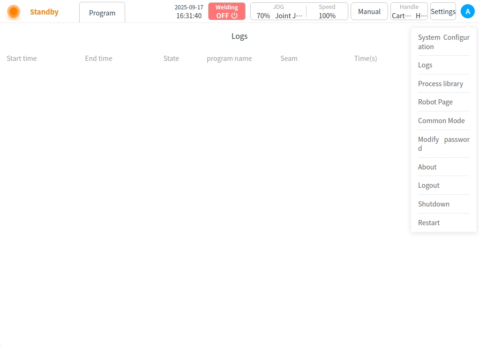Choose Common Mode from the menu
Screen dimensions: 479x346
click(x=442, y=121)
